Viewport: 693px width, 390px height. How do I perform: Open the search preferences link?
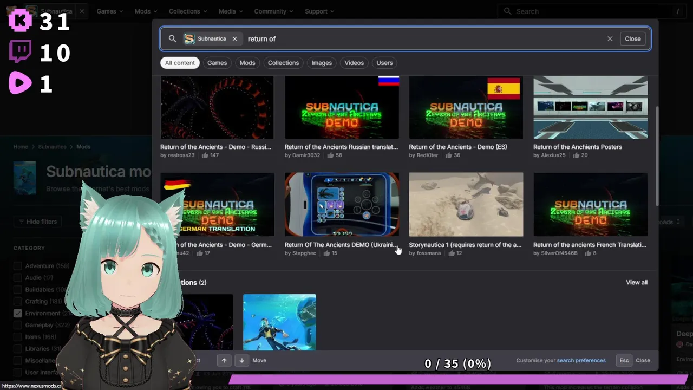point(581,360)
